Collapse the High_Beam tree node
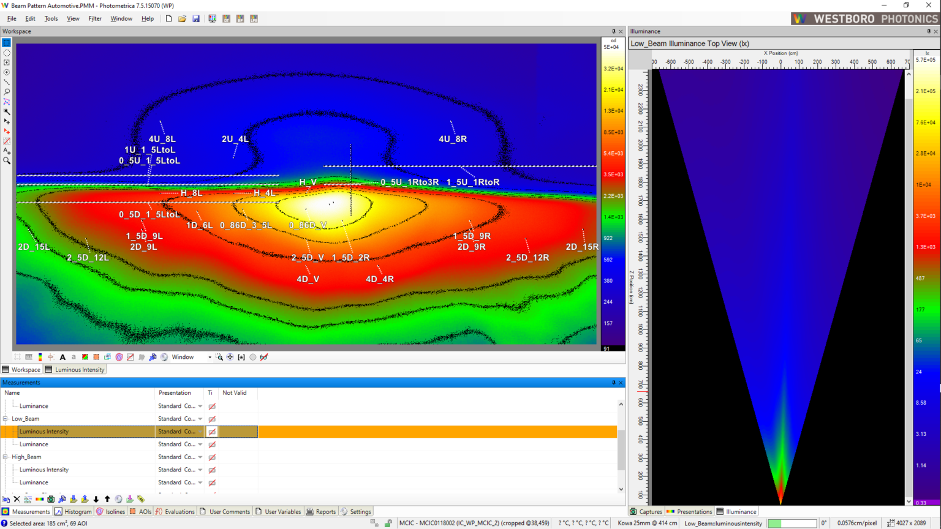The image size is (941, 529). 6,457
